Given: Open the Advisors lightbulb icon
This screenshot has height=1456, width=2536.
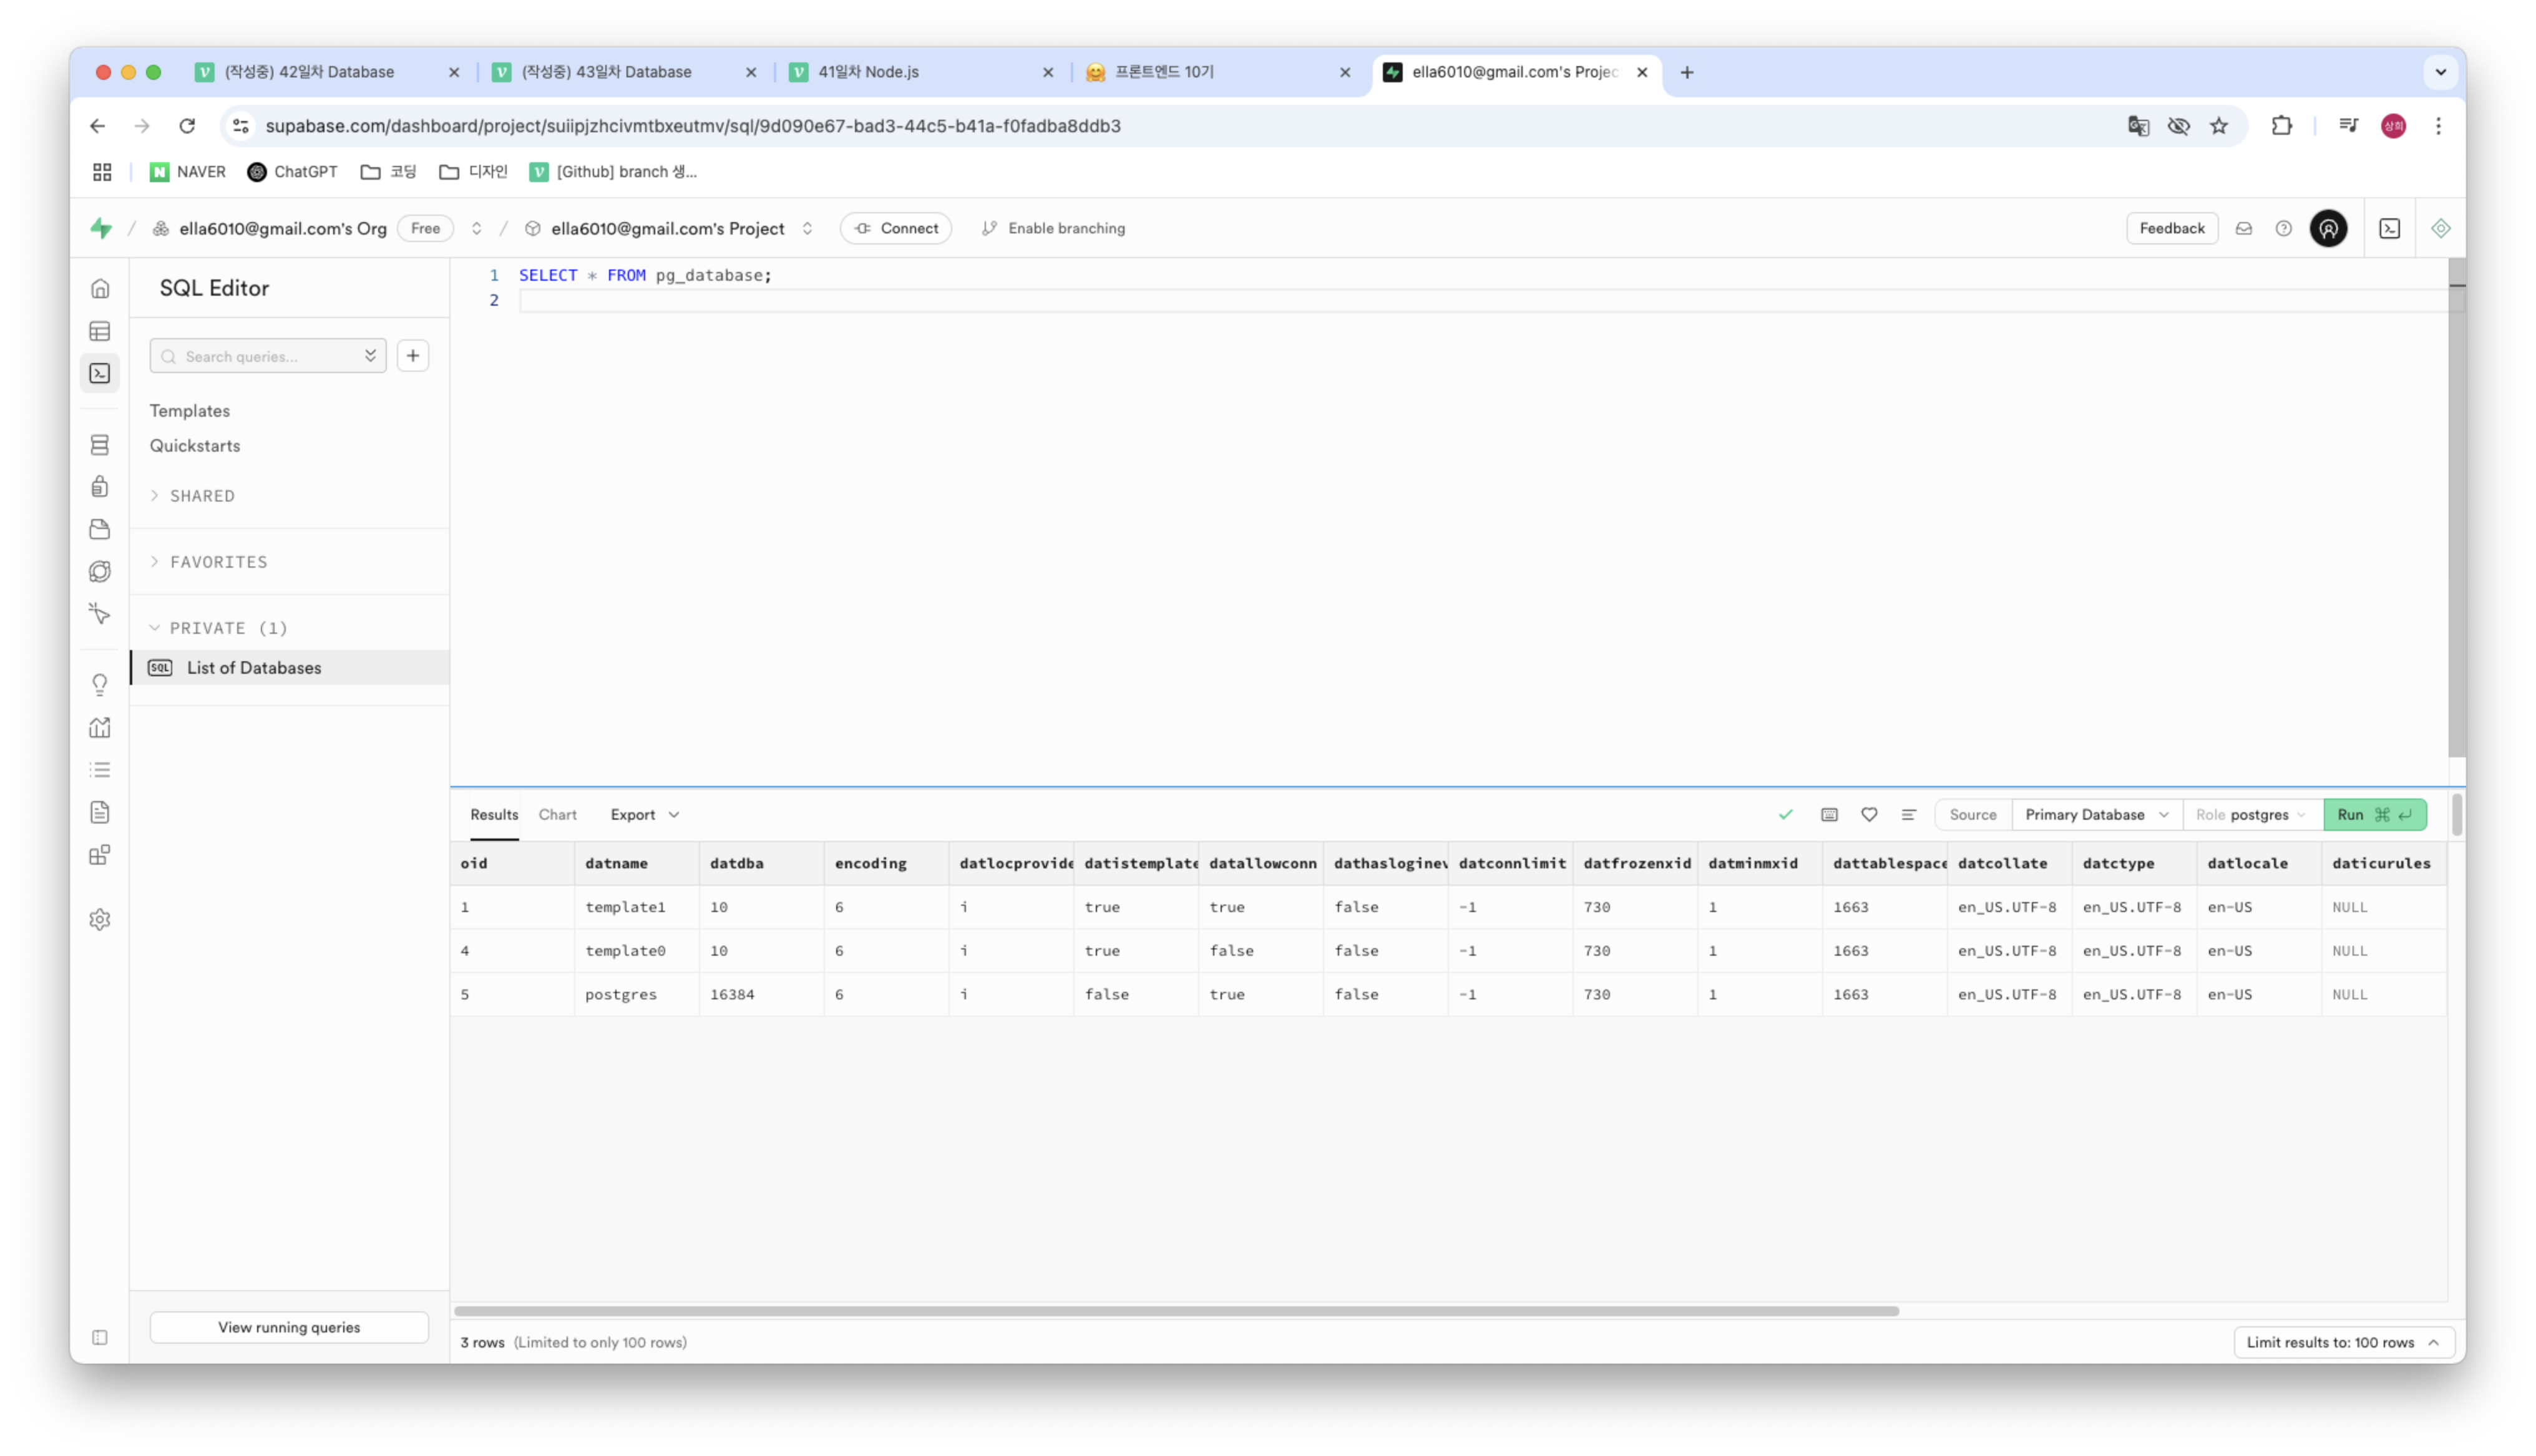Looking at the screenshot, I should click(100, 685).
